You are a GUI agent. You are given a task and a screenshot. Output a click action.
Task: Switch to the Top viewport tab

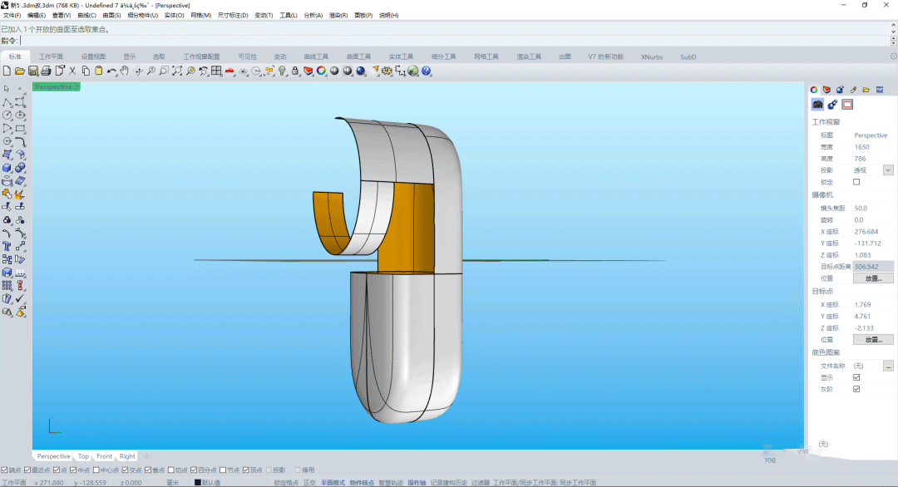pyautogui.click(x=83, y=456)
